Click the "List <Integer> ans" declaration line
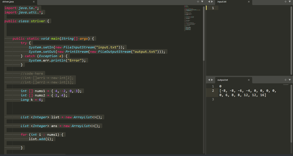293x156 pixels. (60, 126)
